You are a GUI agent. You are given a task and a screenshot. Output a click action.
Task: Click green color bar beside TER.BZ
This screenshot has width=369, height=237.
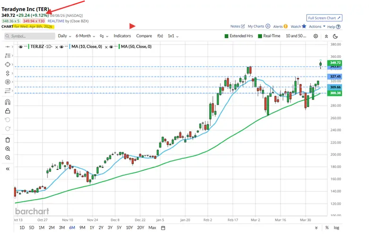28,47
